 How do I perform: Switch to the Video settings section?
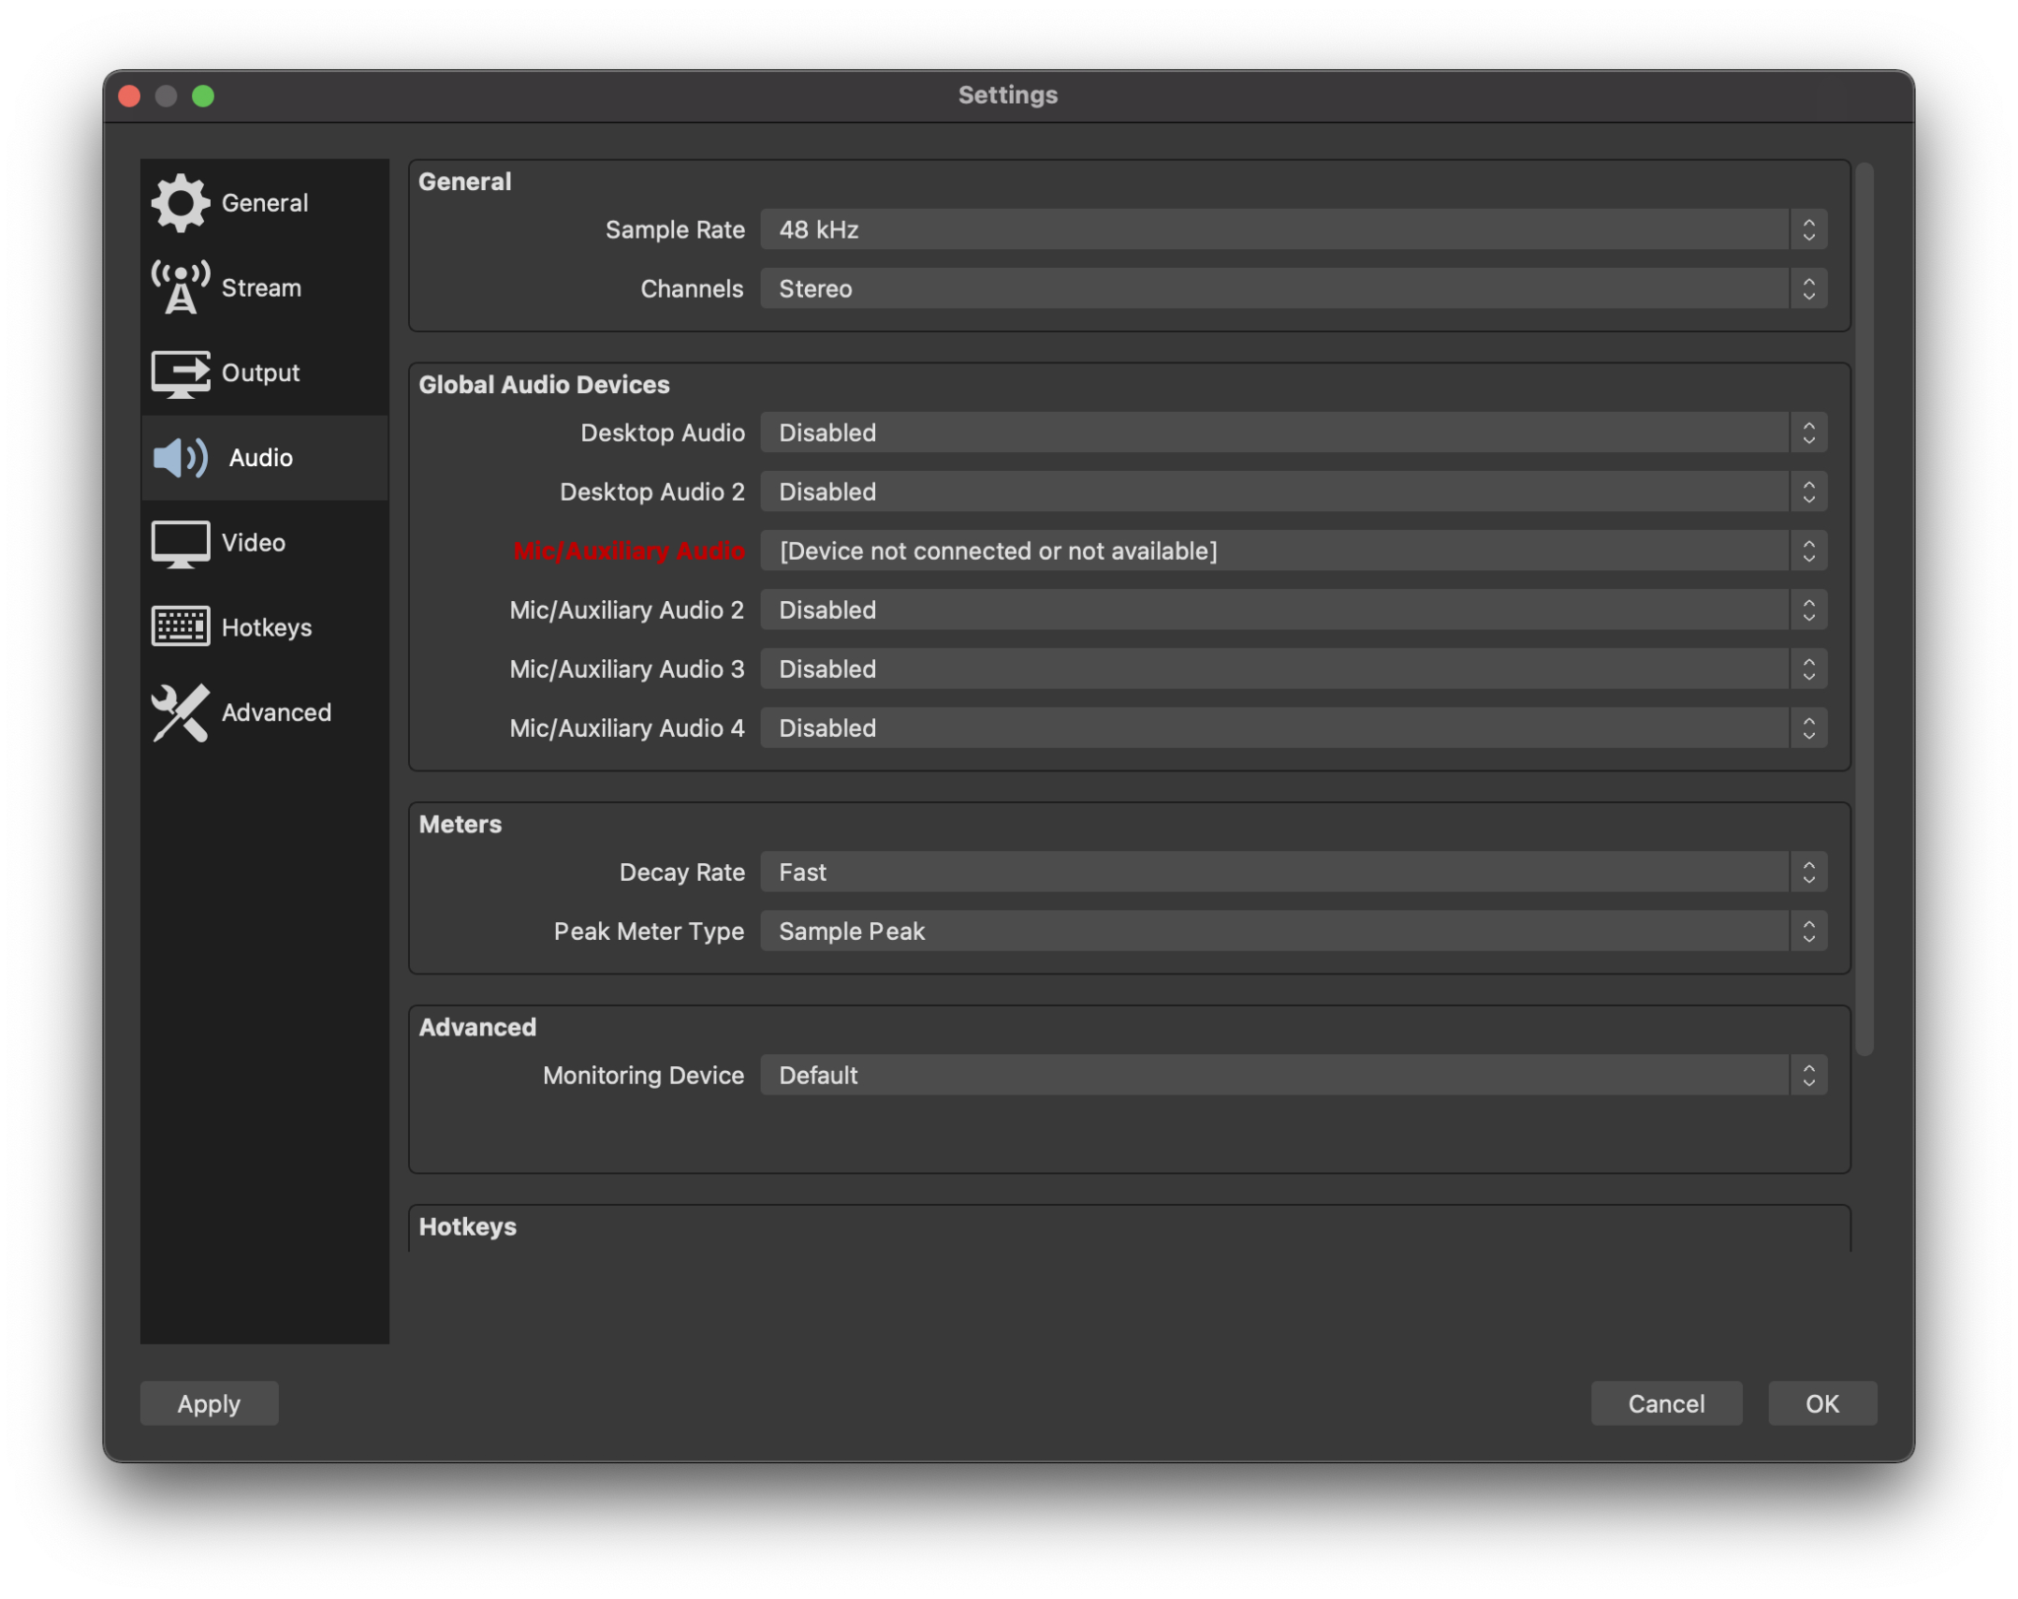click(254, 542)
